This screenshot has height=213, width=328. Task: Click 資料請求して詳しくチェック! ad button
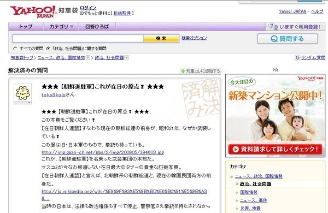click(x=275, y=149)
